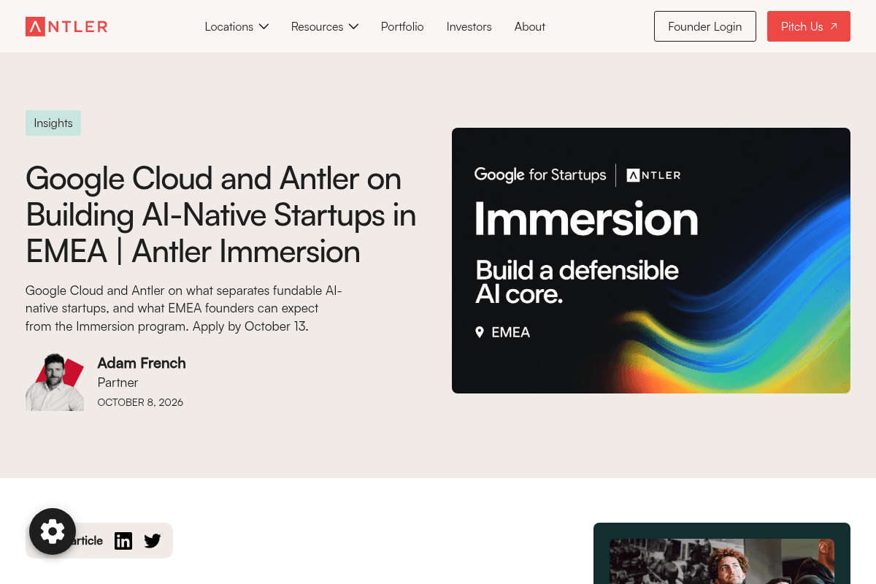Open the Locations menu
The height and width of the screenshot is (584, 876).
[x=237, y=26]
